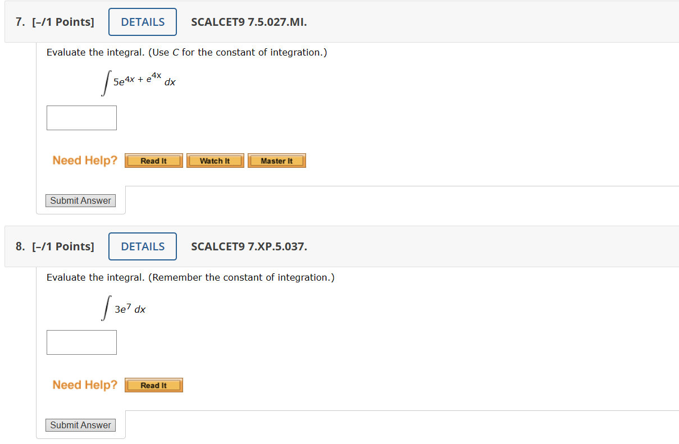Click the answer field below 3e^7 integral
This screenshot has width=679, height=444.
[x=81, y=342]
